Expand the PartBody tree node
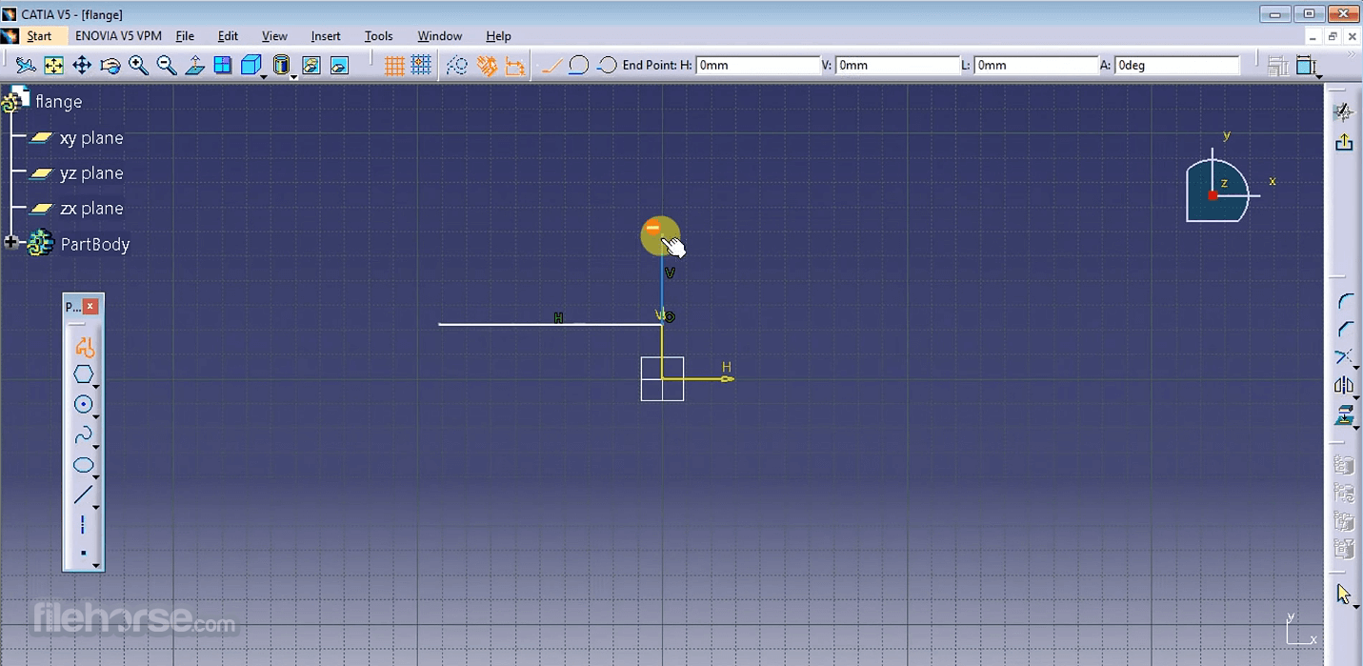This screenshot has height=666, width=1363. pyautogui.click(x=11, y=243)
